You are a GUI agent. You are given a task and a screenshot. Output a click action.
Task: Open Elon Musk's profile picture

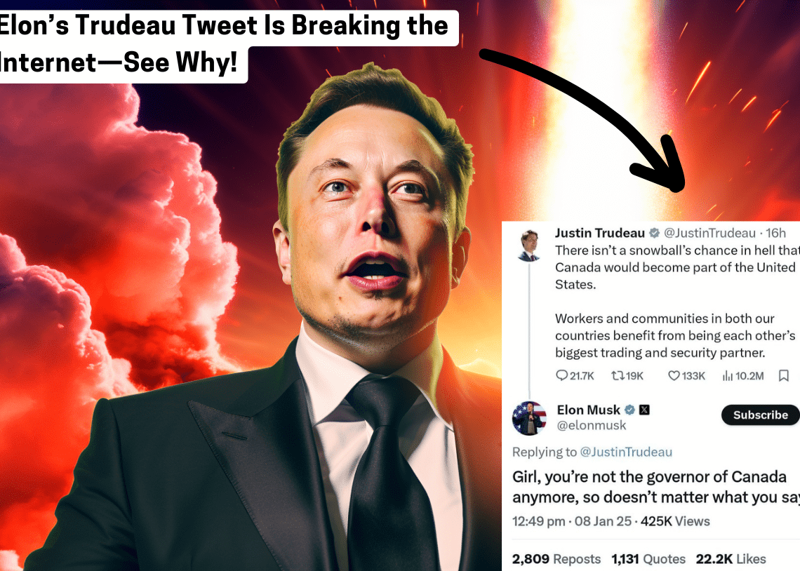pyautogui.click(x=529, y=418)
